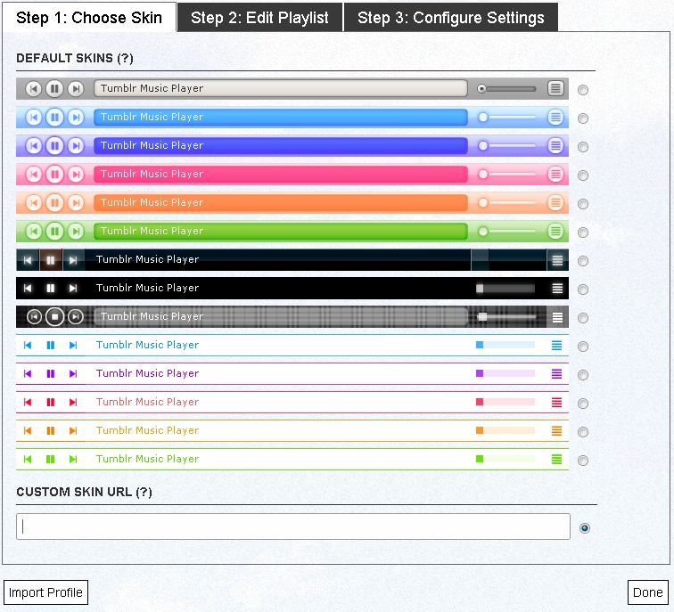Click playlist icon on dark teal skin
Image resolution: width=674 pixels, height=612 pixels.
pyautogui.click(x=557, y=260)
